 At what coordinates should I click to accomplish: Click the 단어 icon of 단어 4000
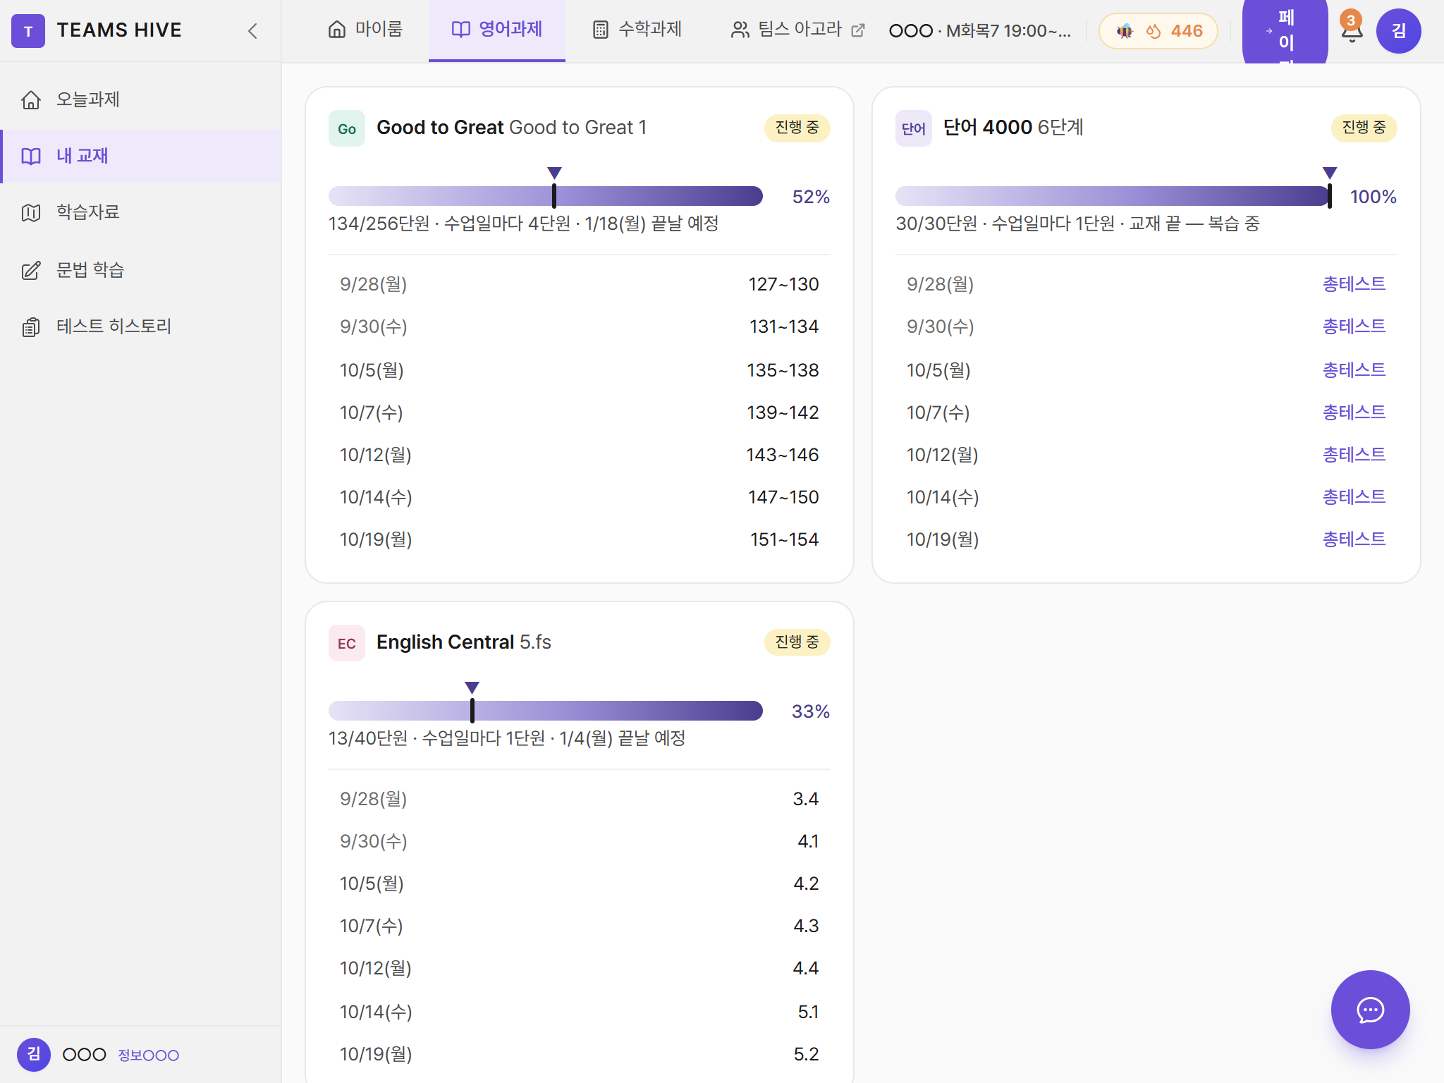(914, 128)
